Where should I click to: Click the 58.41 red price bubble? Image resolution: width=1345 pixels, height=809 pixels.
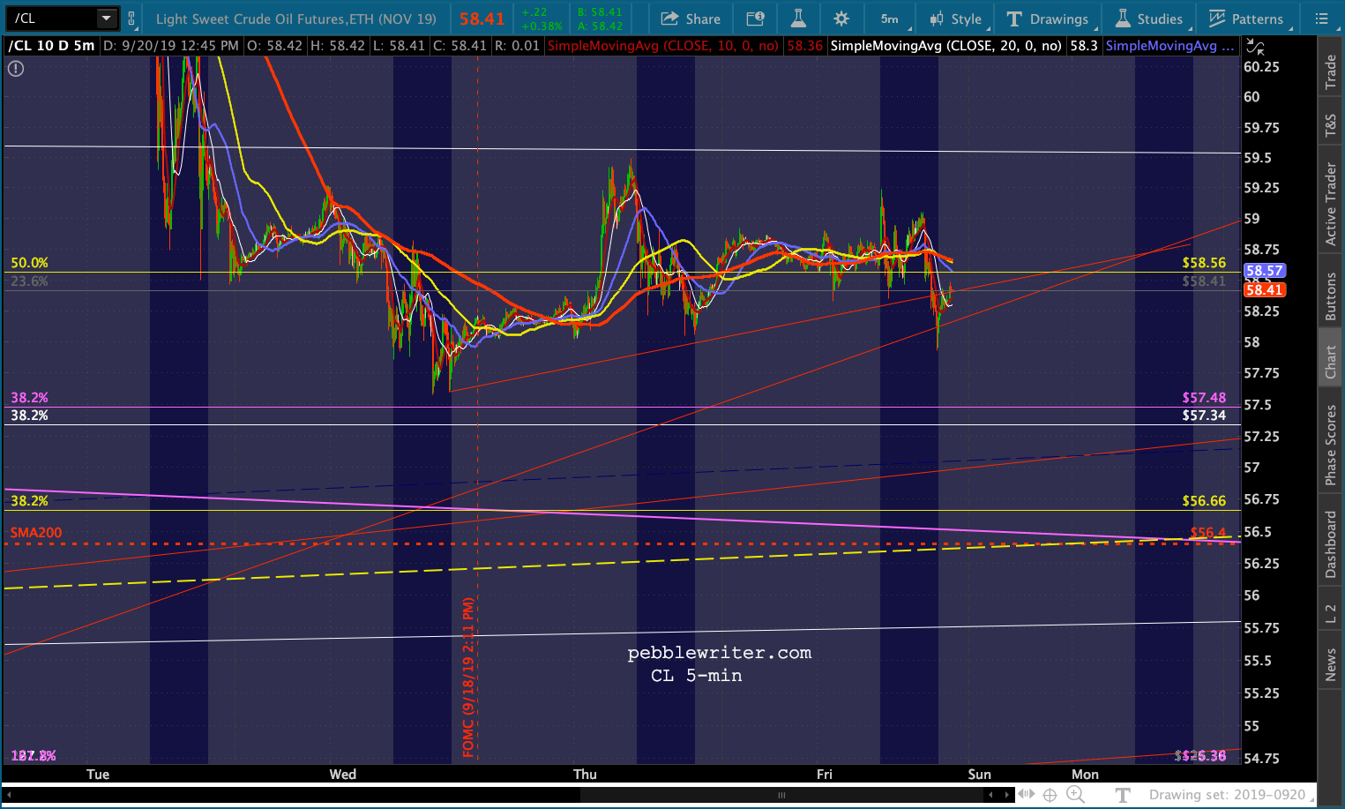click(1264, 289)
